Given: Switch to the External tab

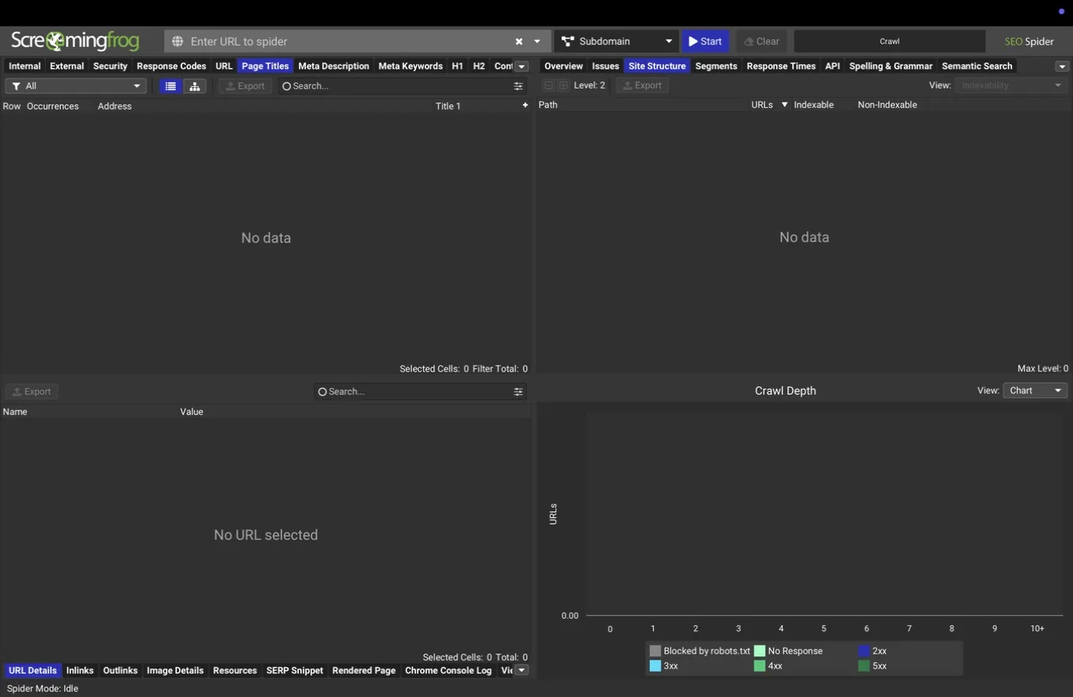Looking at the screenshot, I should point(66,66).
